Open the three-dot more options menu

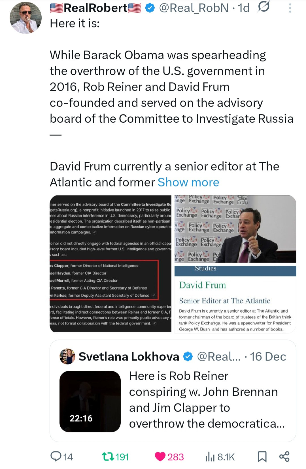pos(290,8)
